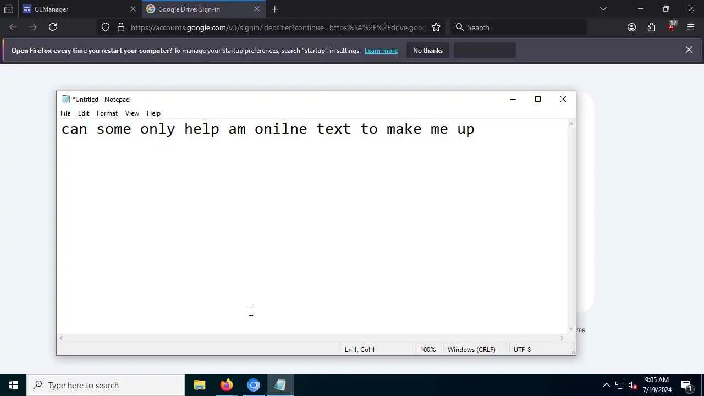Click the Windows (CRLF) status entry
This screenshot has height=396, width=704.
[x=471, y=349]
